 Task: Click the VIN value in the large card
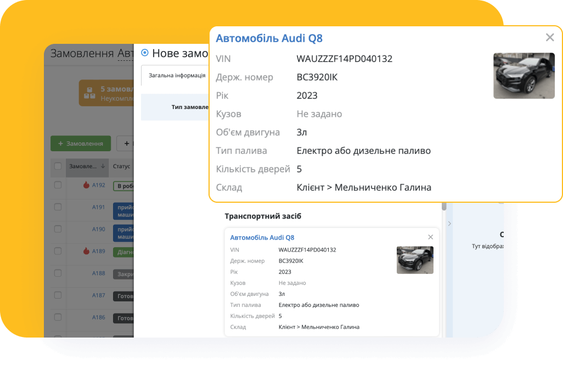click(345, 59)
